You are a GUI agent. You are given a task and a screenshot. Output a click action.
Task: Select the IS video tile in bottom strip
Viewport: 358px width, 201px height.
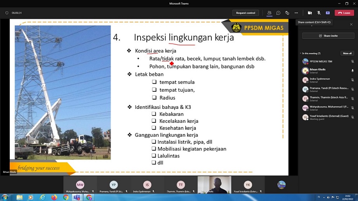pos(147,185)
